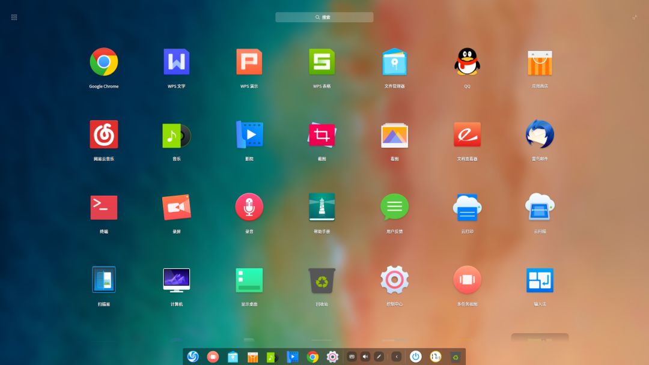The height and width of the screenshot is (365, 649).
Task: Collapse the dock tray with arrow
Action: coord(397,357)
